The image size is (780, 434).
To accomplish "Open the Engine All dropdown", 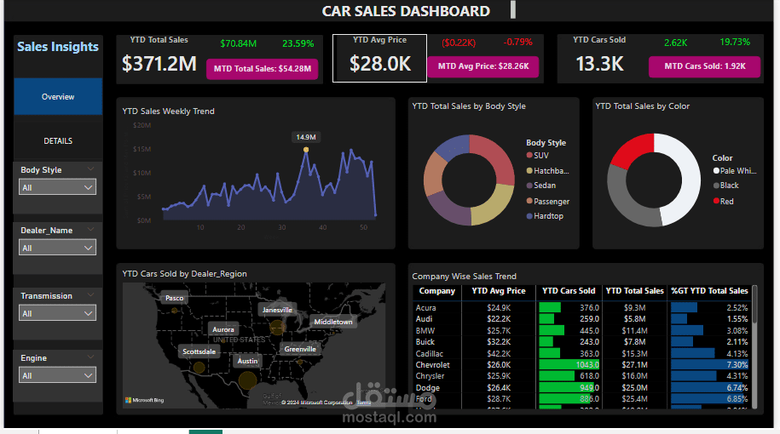I will pos(58,375).
